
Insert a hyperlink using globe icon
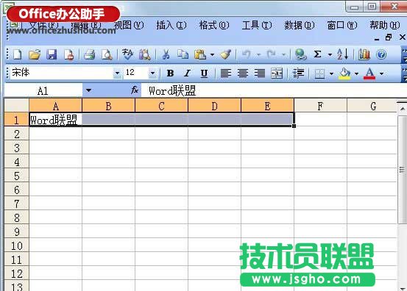point(300,54)
